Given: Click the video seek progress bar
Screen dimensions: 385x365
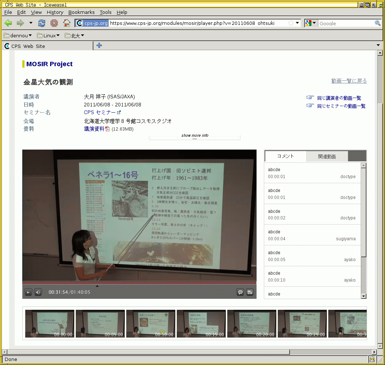Looking at the screenshot, I should click(139, 283).
